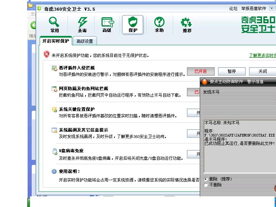276x207 pixels.
Task: Open the 常用 (Common) toolbar section
Action: (x=55, y=24)
